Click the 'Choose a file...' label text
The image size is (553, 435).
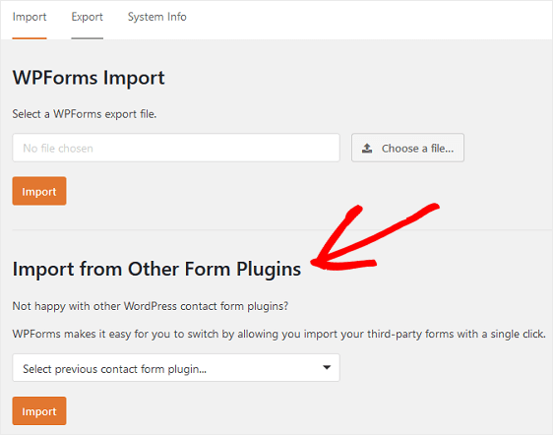(x=417, y=149)
